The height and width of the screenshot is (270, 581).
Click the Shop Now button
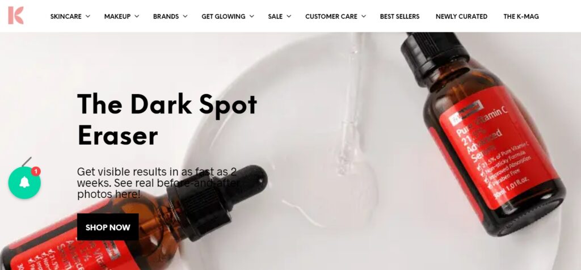108,227
